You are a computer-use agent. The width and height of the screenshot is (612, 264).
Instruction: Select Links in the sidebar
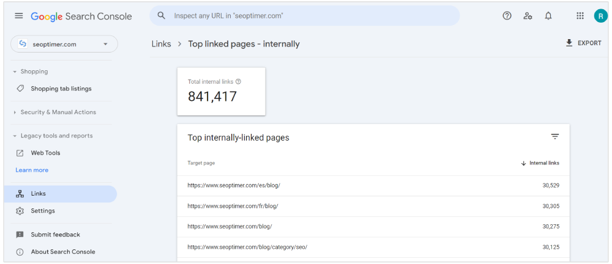coord(61,194)
